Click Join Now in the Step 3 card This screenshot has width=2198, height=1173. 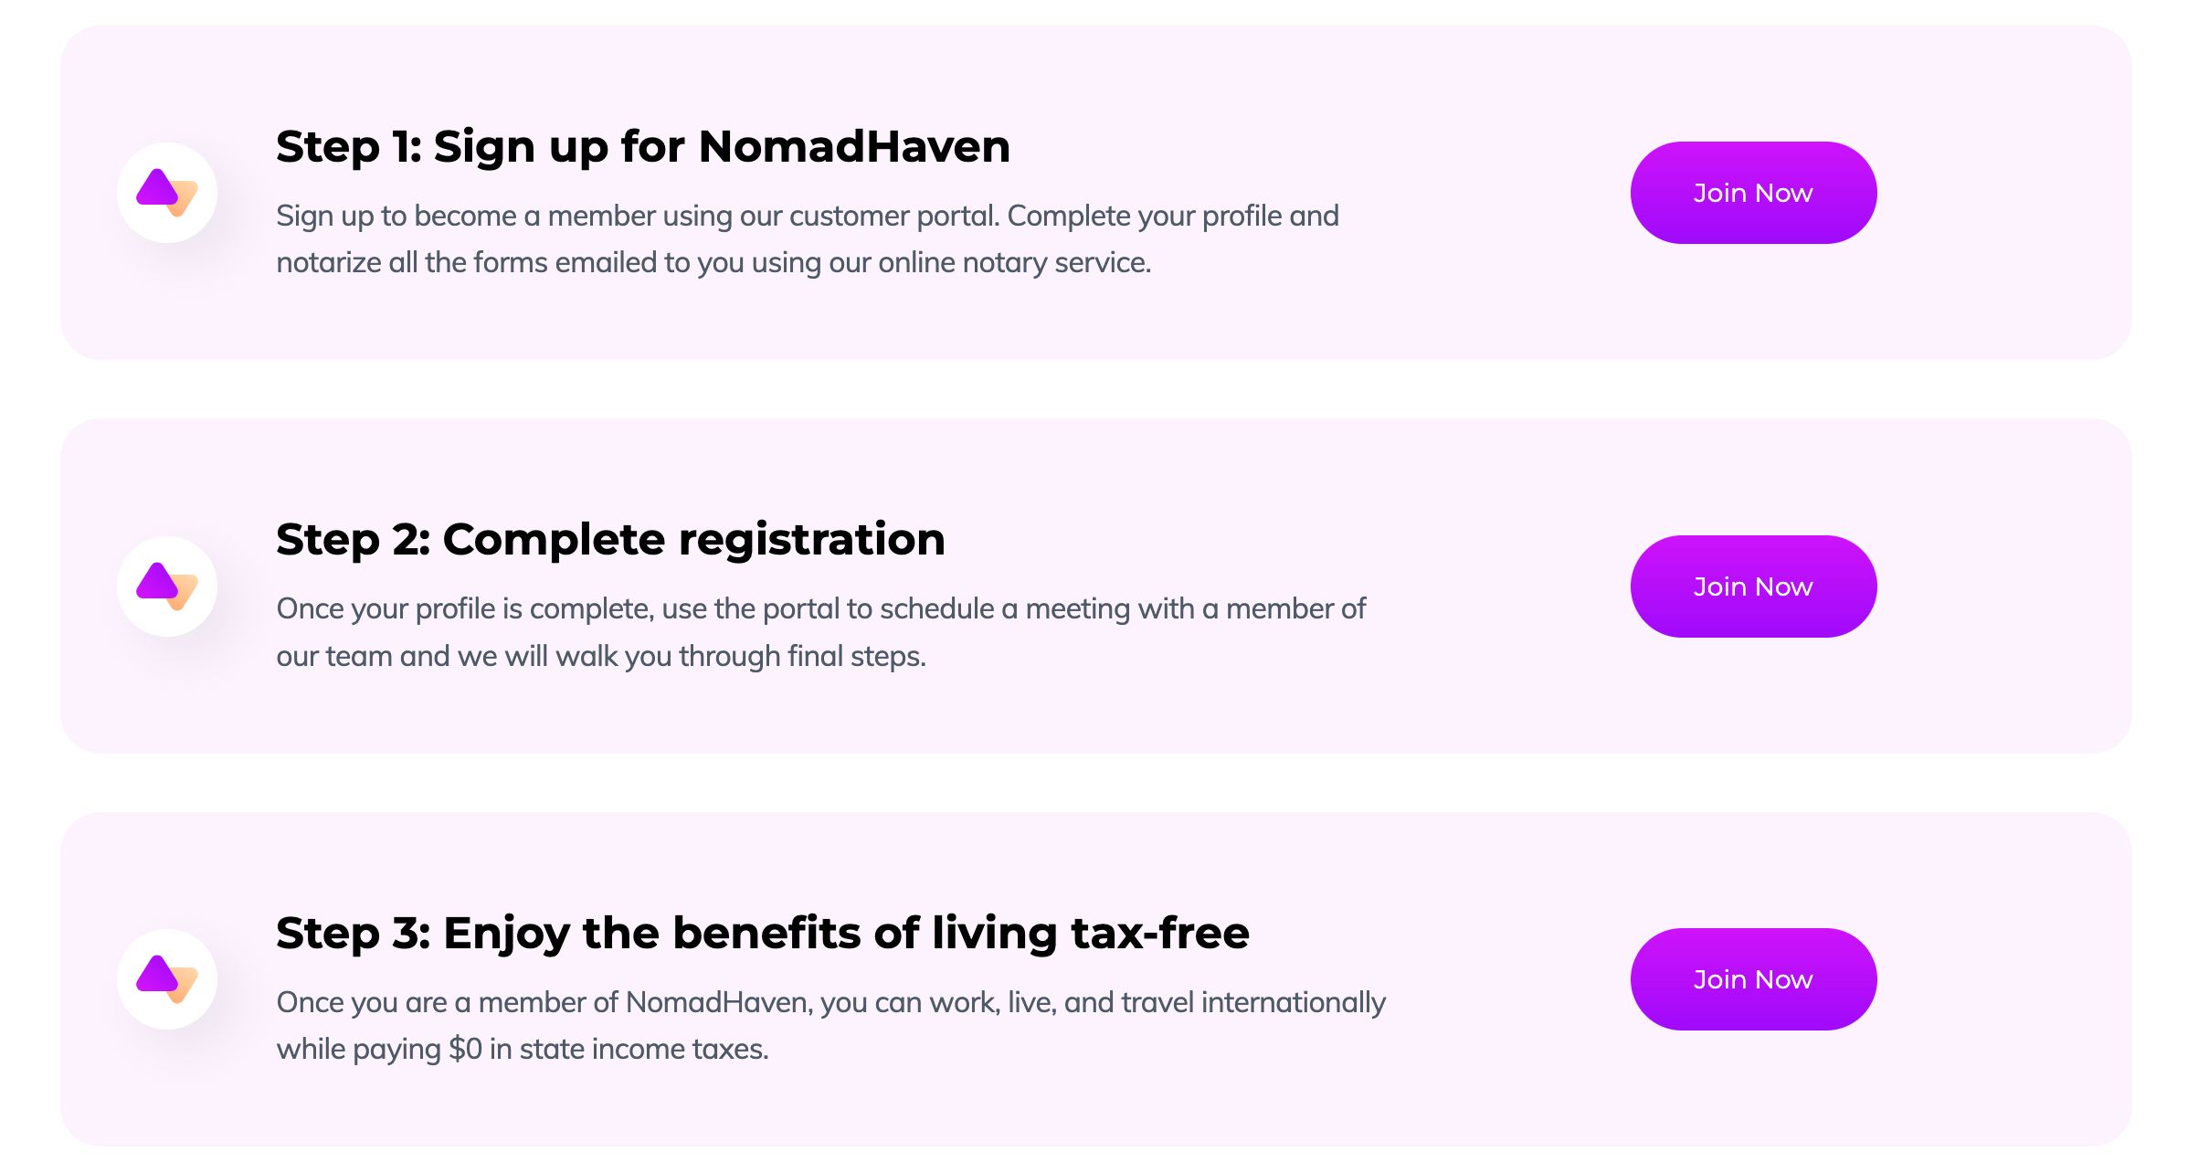pos(1753,979)
